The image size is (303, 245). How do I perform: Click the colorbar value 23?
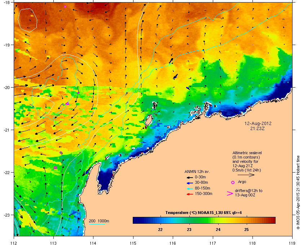[189, 230]
